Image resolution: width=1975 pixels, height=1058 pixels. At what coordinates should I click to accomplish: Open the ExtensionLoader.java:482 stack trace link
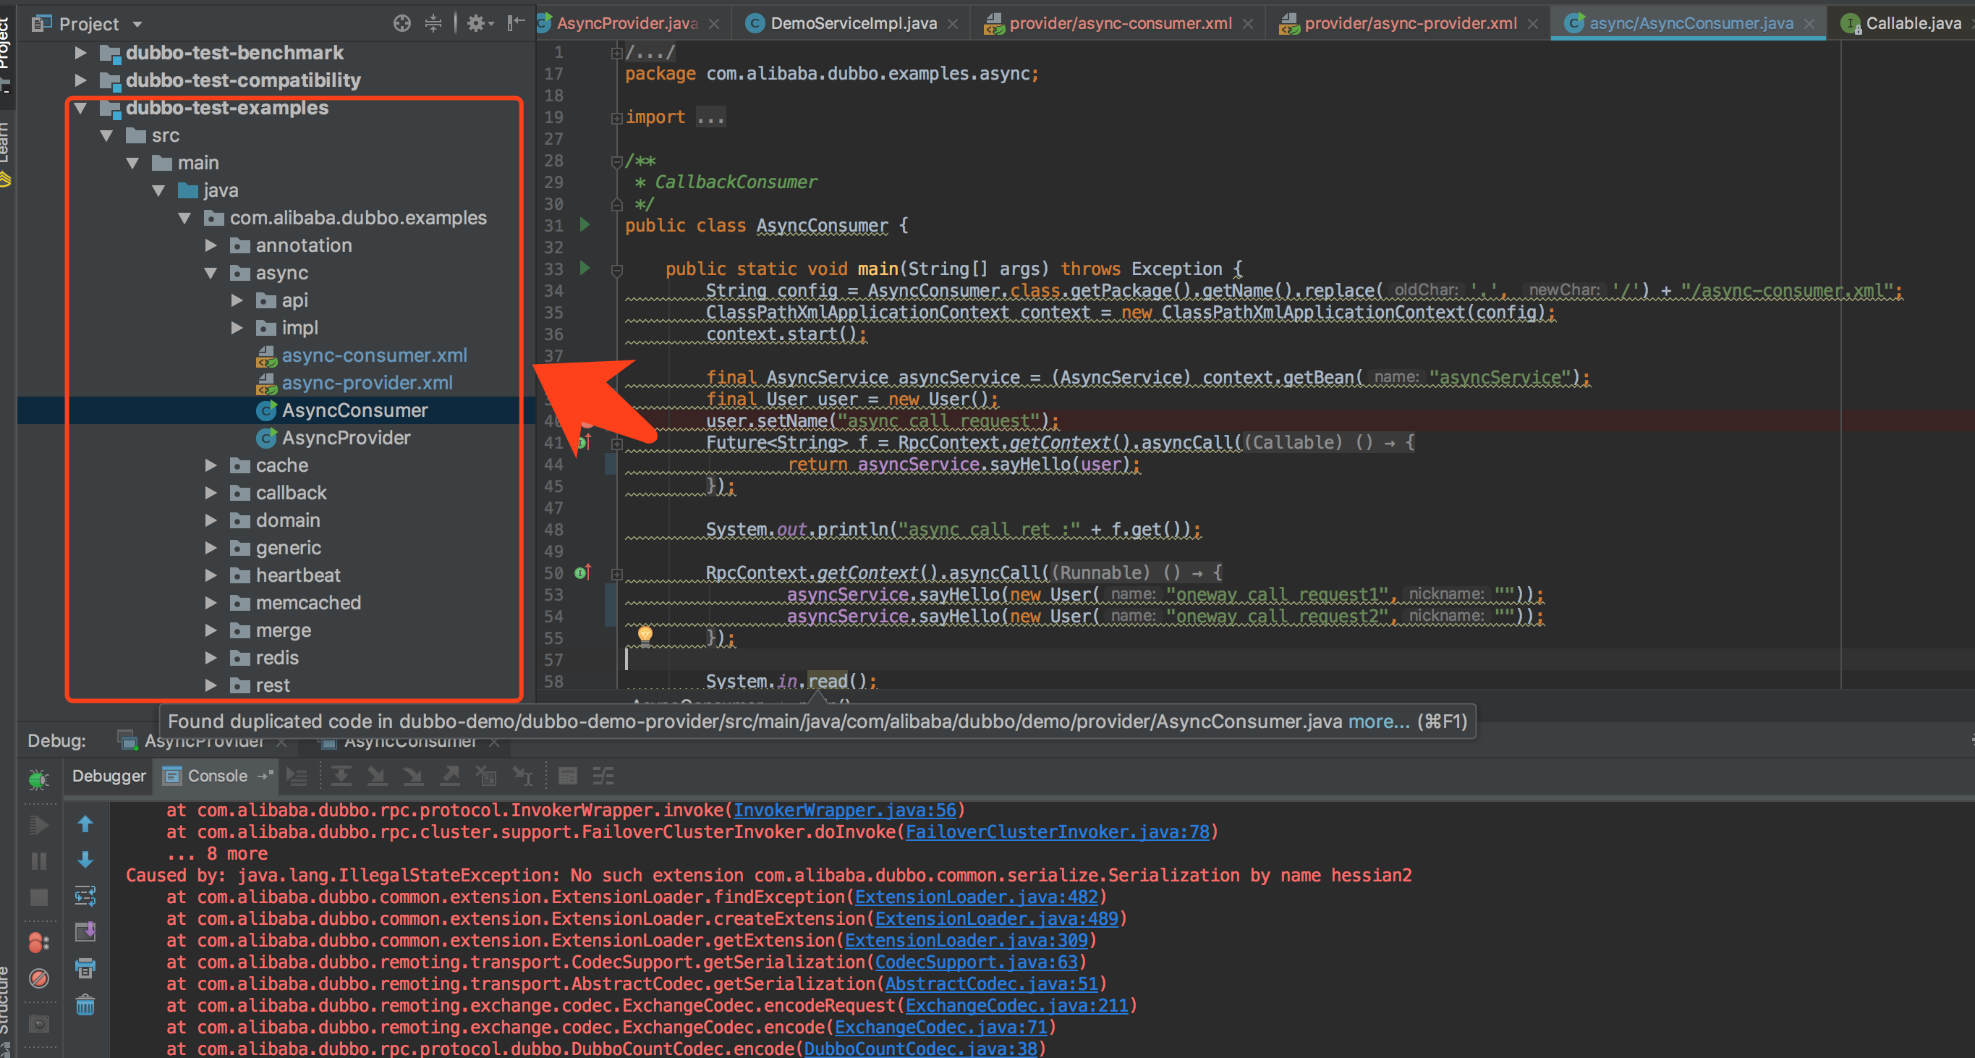976,897
